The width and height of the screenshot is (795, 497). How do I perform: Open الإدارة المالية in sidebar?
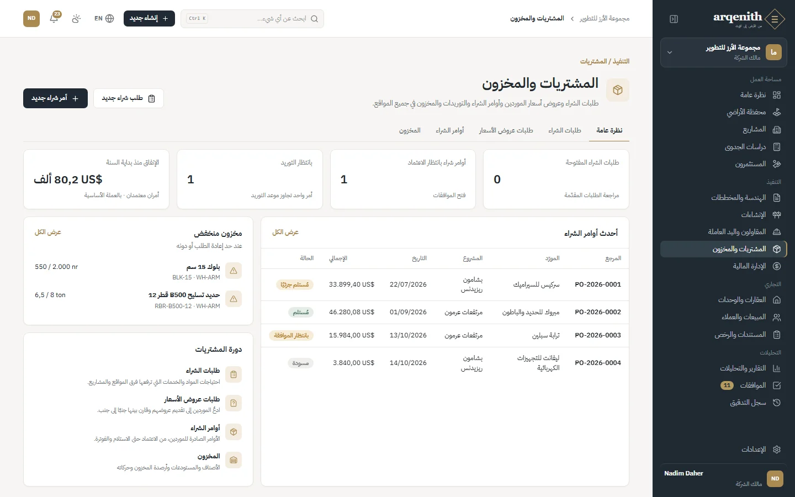[x=724, y=266]
